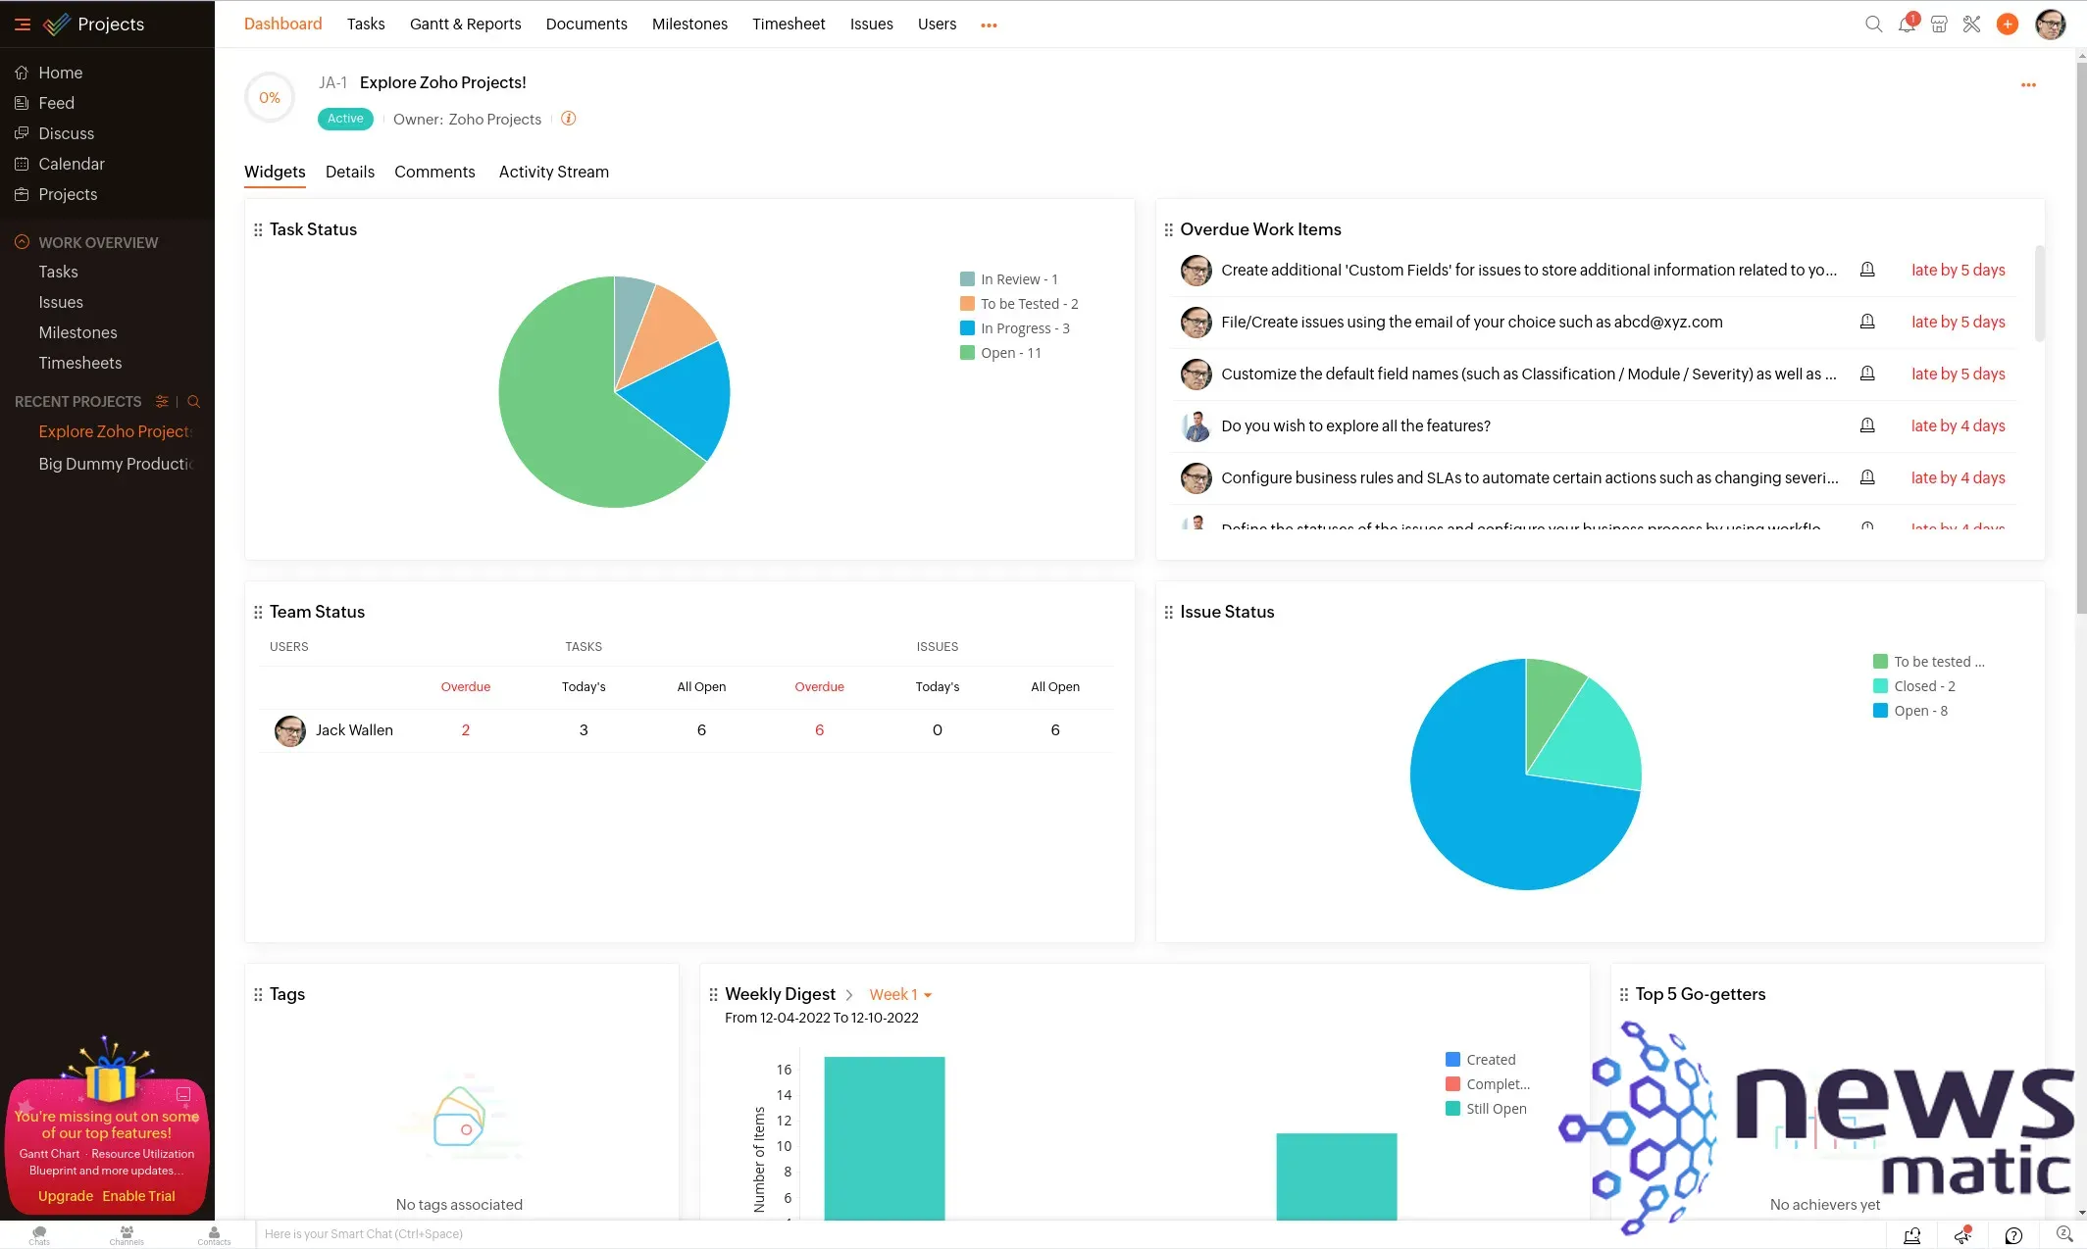This screenshot has width=2087, height=1249.
Task: Click the Team Status widget drag handle
Action: click(258, 612)
